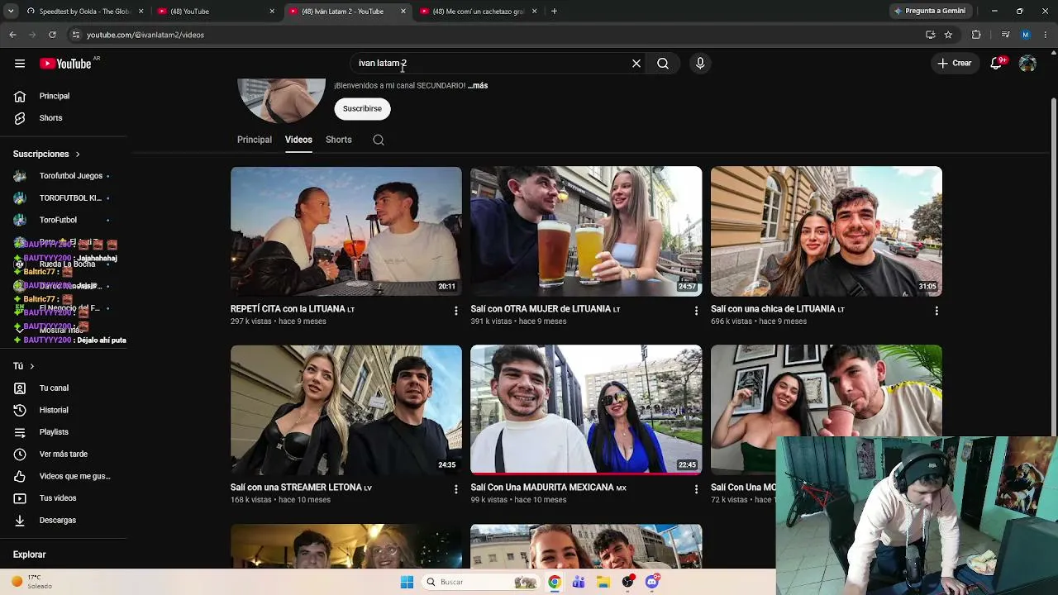Open the weather widget showing Soleado
1058x595 pixels.
click(32, 582)
